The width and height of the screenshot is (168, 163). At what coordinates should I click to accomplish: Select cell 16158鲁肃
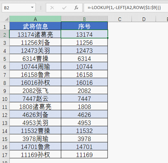click(35, 74)
